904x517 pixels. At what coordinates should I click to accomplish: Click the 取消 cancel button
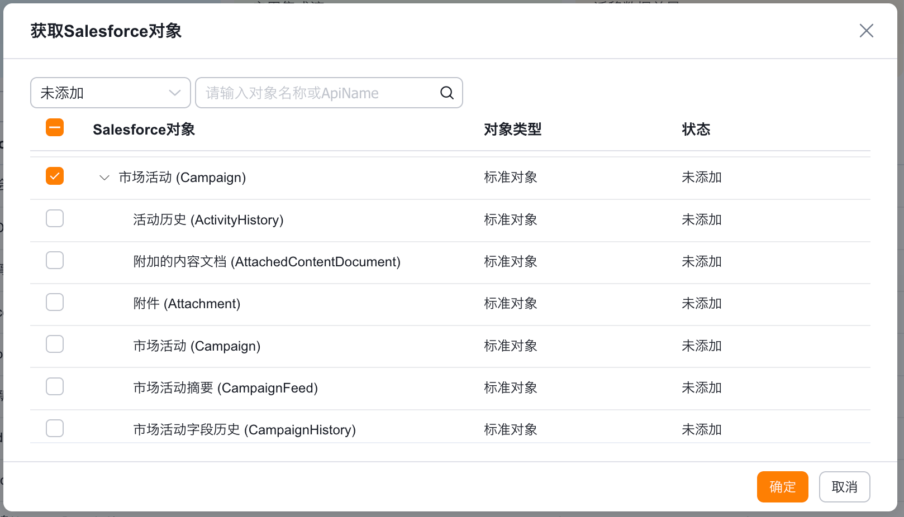tap(844, 487)
